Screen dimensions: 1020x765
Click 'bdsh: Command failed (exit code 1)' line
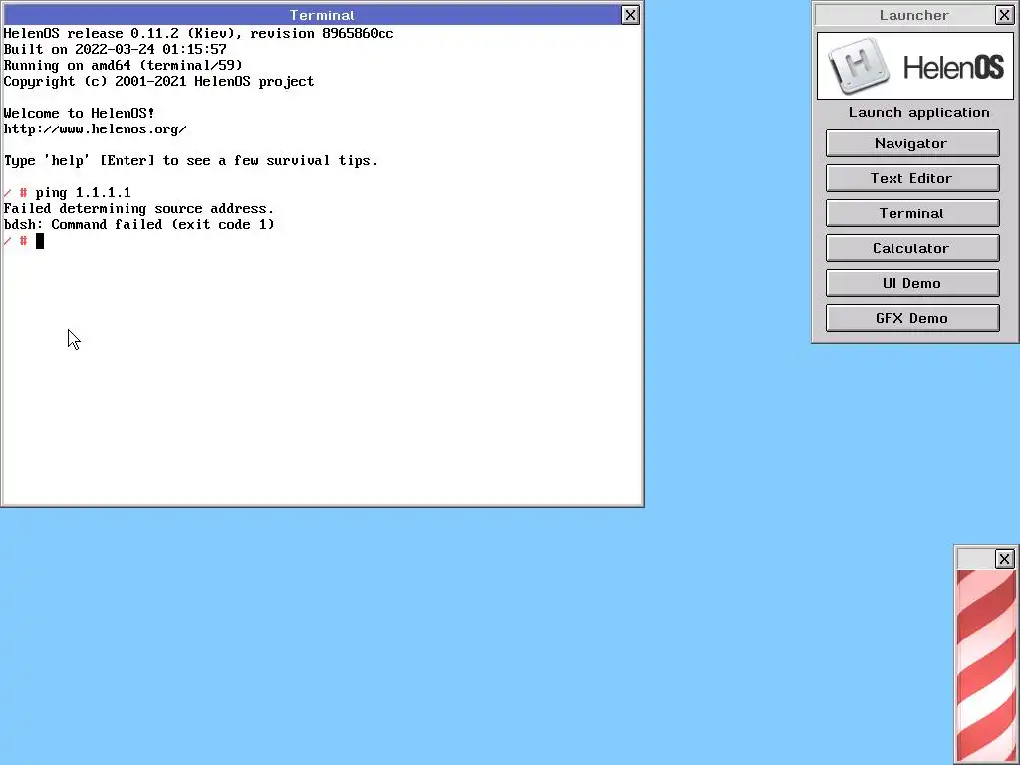point(138,224)
